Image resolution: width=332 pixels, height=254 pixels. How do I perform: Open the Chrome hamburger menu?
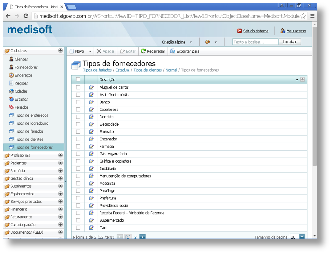tap(312, 16)
